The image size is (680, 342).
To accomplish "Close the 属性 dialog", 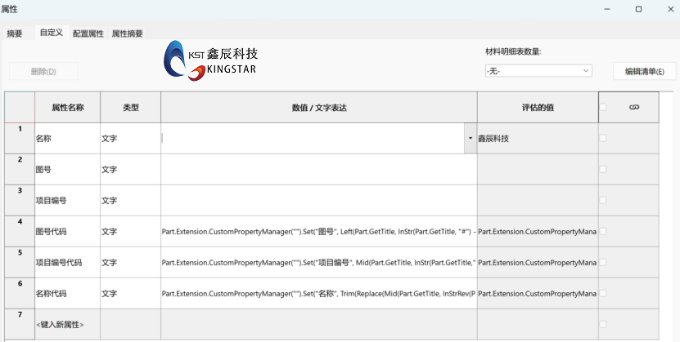I will coord(668,9).
